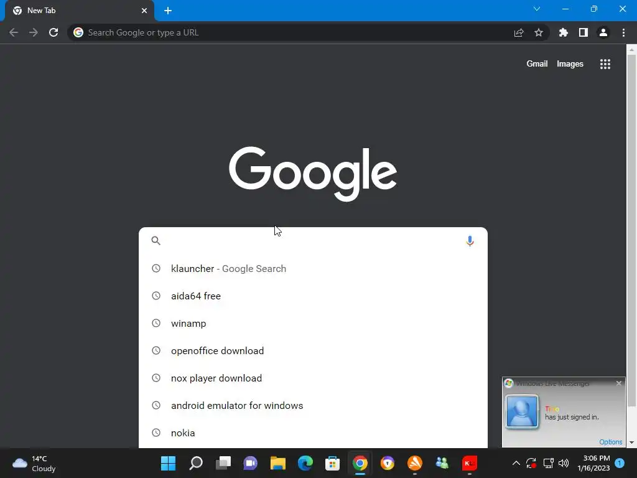Choose android emulator for windows suggestion

point(313,406)
